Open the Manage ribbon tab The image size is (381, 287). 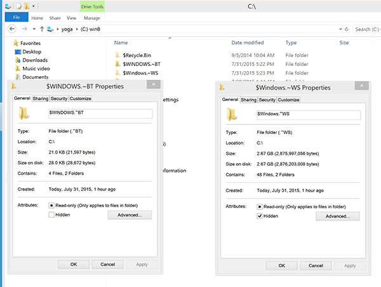click(x=92, y=18)
